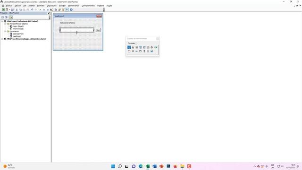
Task: Click the selected text box on UserForm1
Action: (76, 30)
